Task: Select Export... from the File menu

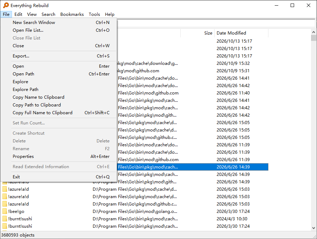Action: click(59, 56)
